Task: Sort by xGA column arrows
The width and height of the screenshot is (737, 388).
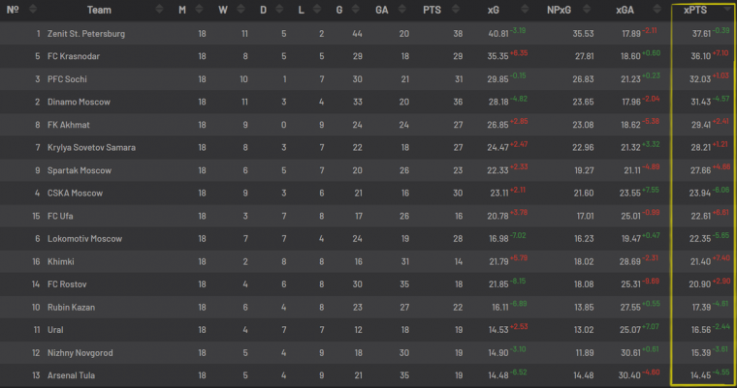Action: [x=657, y=9]
